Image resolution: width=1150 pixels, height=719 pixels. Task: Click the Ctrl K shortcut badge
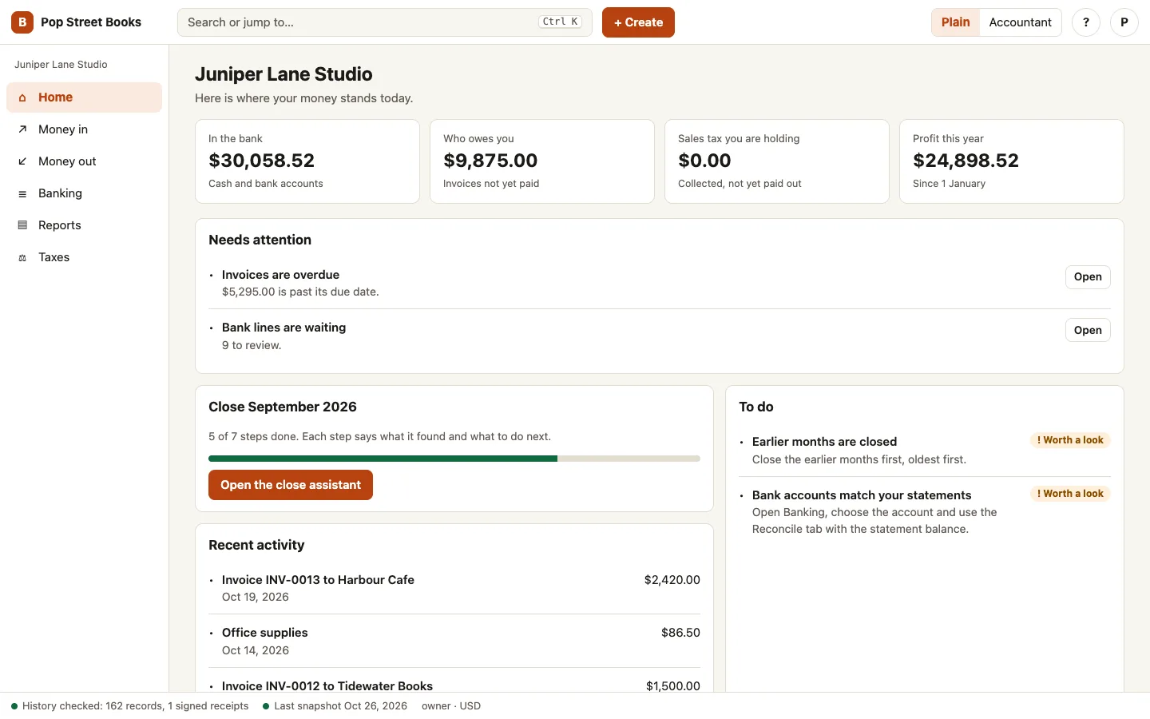point(561,22)
